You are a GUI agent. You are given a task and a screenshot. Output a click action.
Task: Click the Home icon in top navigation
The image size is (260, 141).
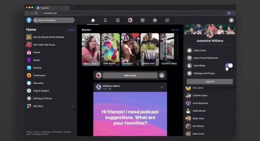[93, 20]
